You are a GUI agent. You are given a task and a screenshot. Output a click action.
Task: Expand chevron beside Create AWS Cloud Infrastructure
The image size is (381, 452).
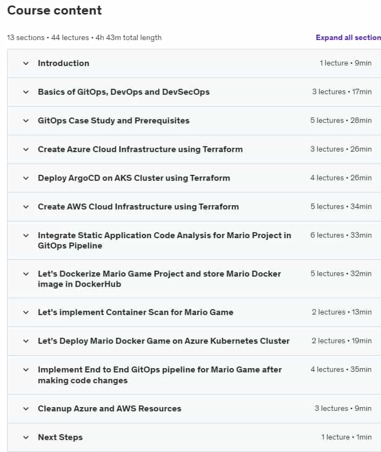coord(26,207)
